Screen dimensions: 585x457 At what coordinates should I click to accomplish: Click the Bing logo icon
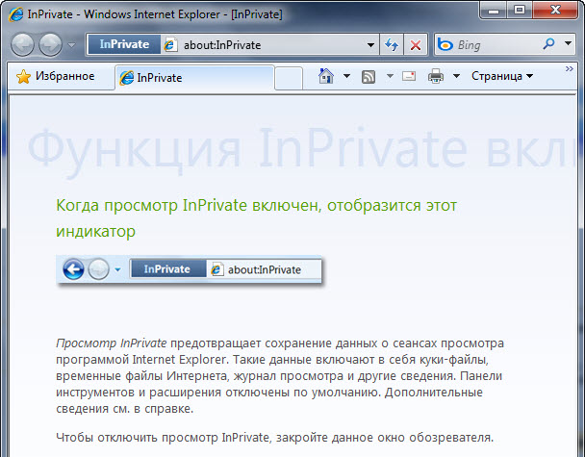pyautogui.click(x=445, y=44)
